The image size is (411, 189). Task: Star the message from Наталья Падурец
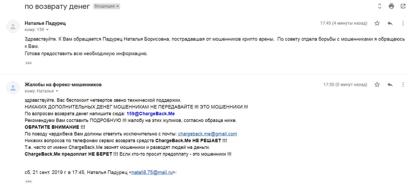377,23
